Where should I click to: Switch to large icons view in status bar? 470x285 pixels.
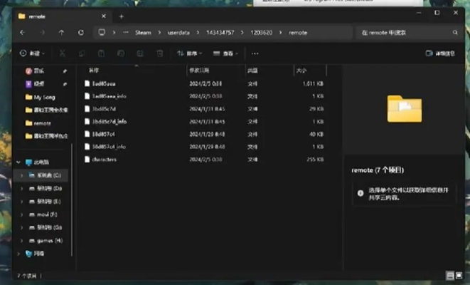pos(459,275)
